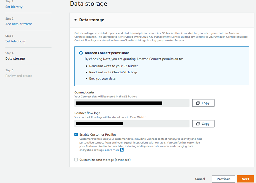Go to Step 1 Set identity
Screen dimensions: 256x183
coord(14,7)
